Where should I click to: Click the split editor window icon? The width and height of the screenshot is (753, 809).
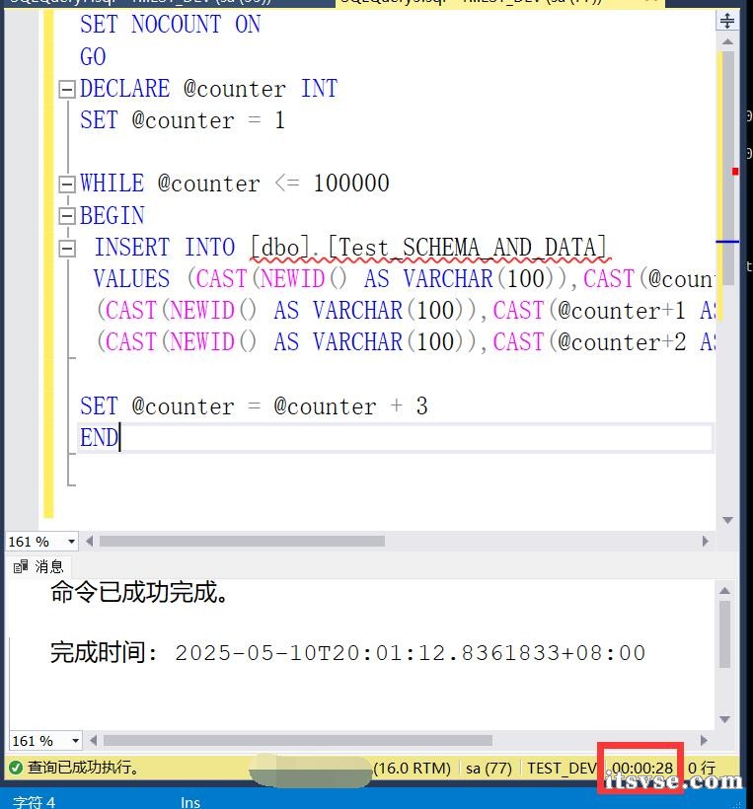coord(727,21)
